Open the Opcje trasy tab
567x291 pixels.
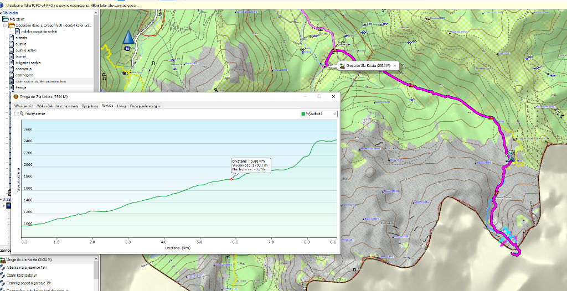(x=90, y=105)
